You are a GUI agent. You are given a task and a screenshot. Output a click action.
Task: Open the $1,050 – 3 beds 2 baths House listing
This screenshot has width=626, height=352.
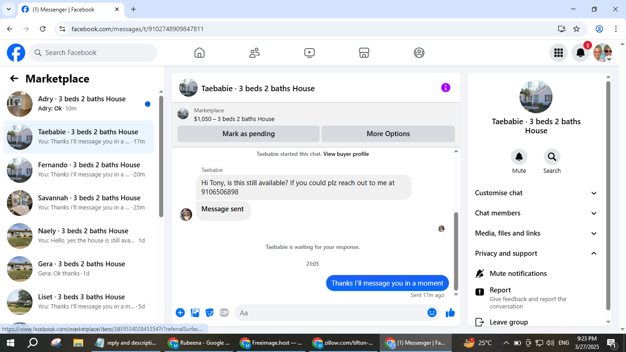click(x=234, y=119)
